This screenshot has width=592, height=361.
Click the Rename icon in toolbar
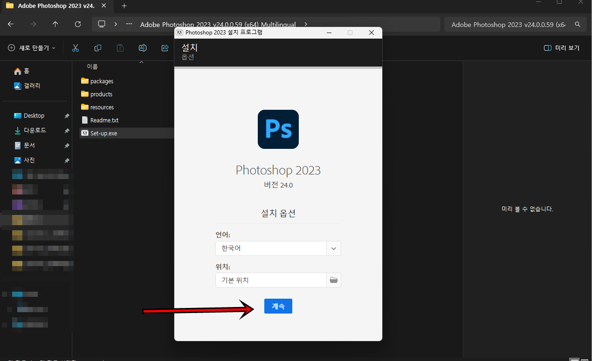click(143, 48)
